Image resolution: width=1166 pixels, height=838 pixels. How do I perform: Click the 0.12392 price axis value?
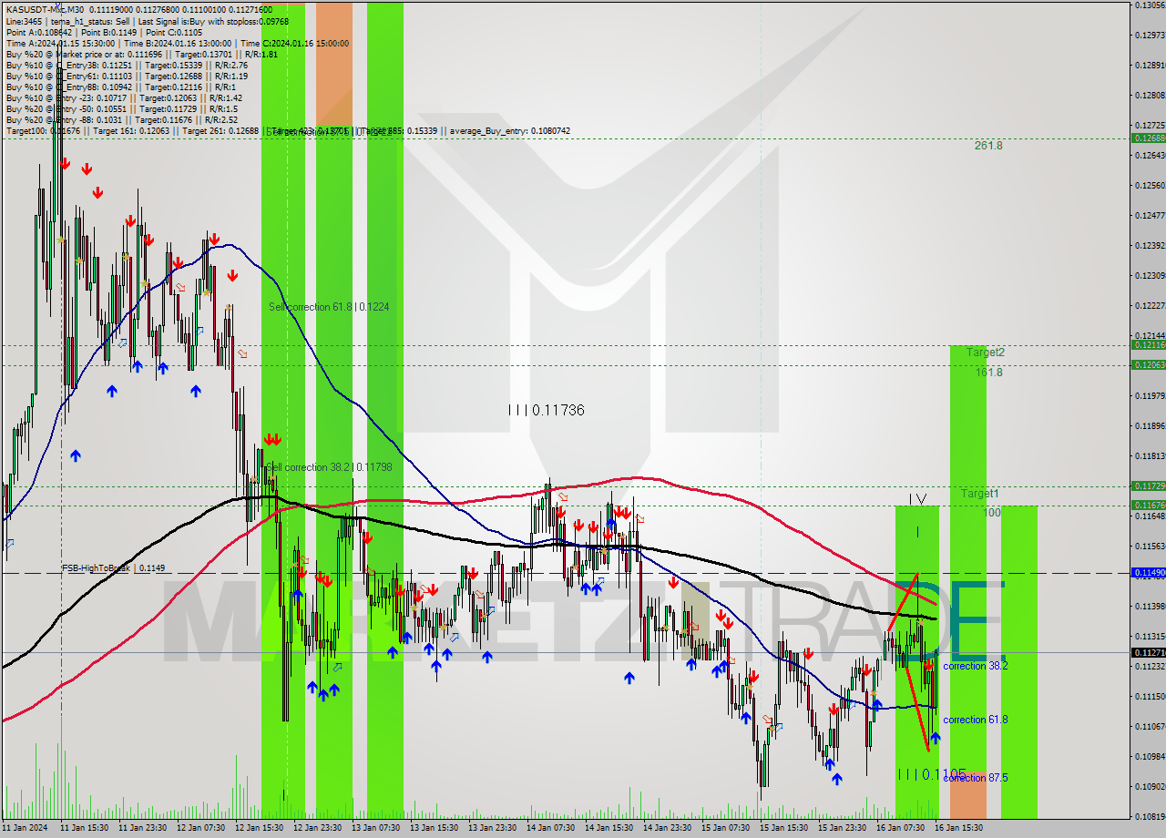tap(1150, 245)
